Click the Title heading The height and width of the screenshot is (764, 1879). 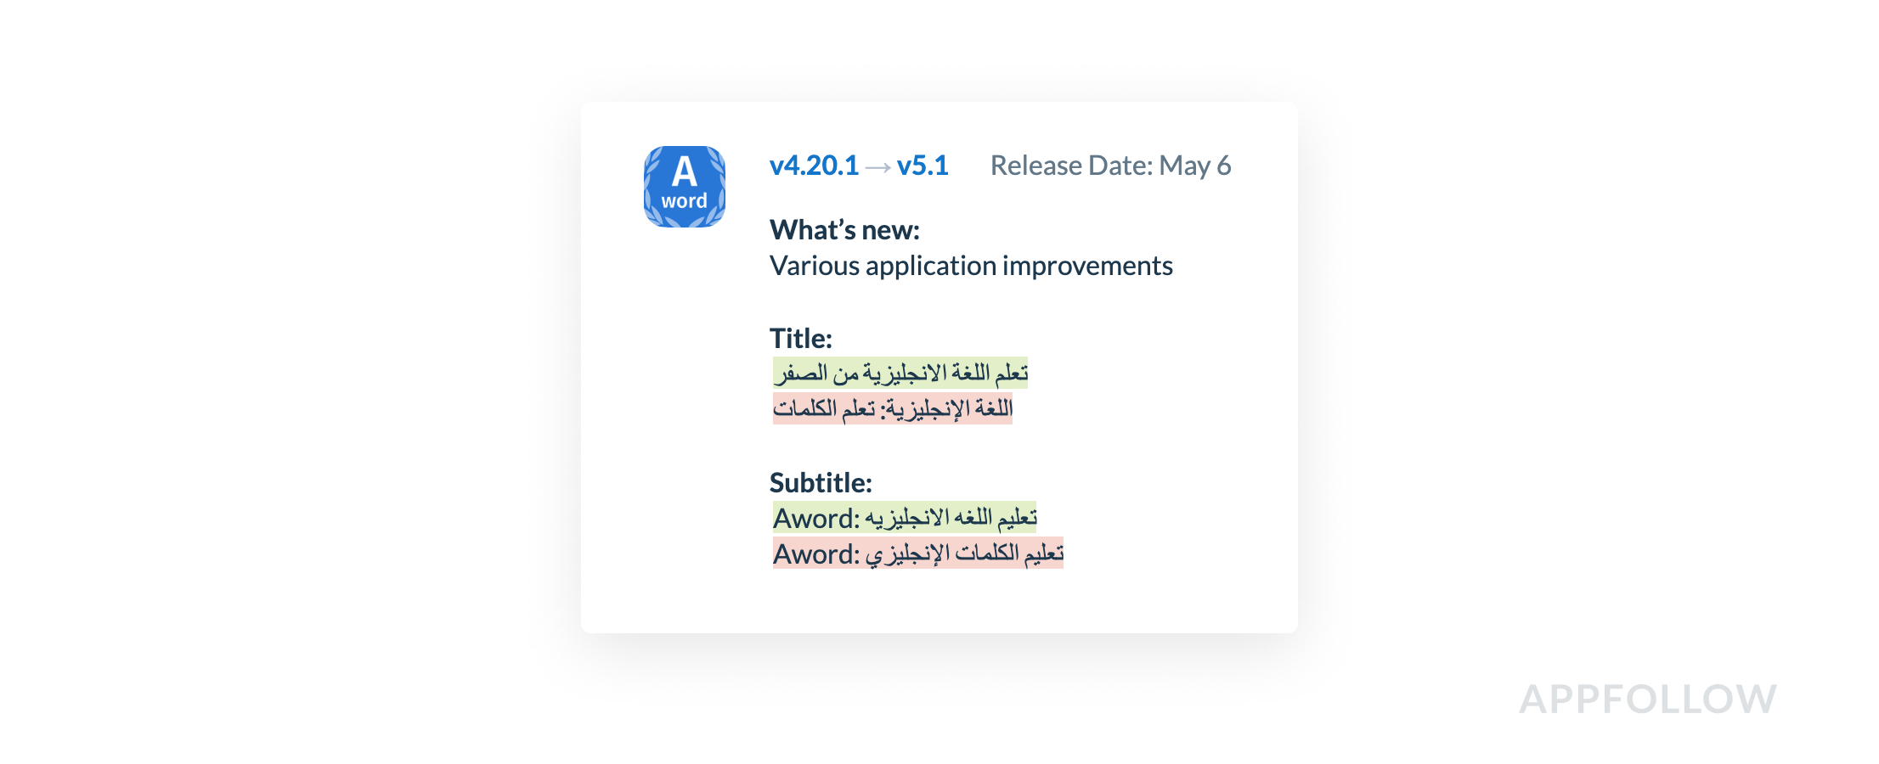pyautogui.click(x=800, y=339)
